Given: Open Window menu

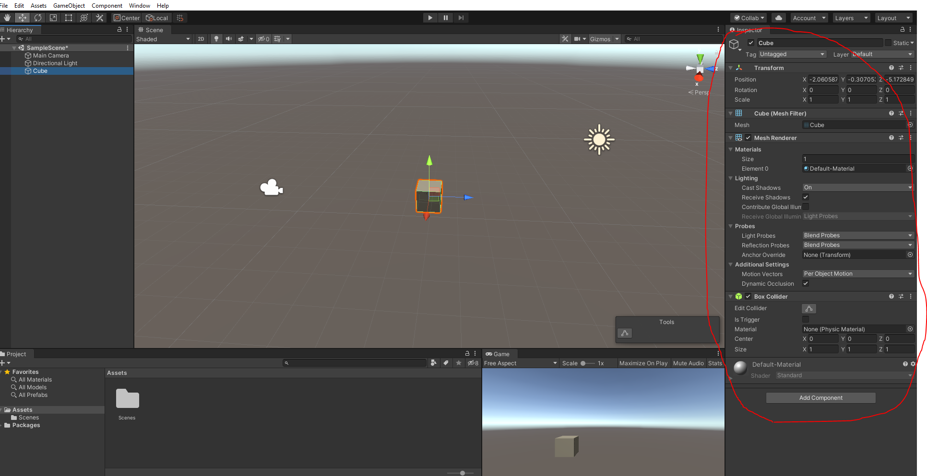Looking at the screenshot, I should 140,5.
